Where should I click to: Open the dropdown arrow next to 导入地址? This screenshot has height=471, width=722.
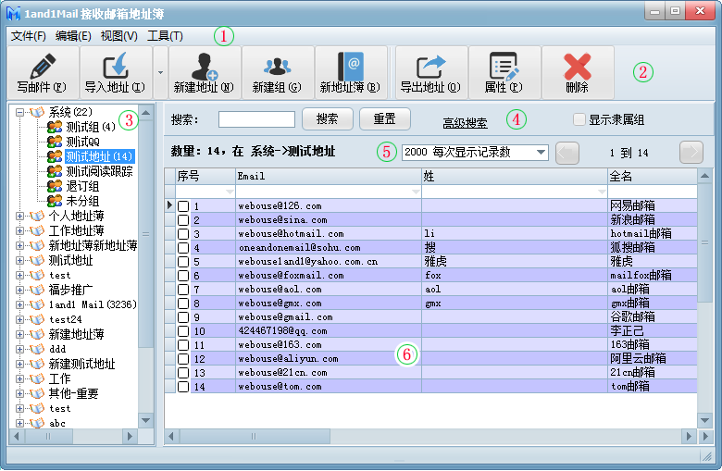[160, 72]
